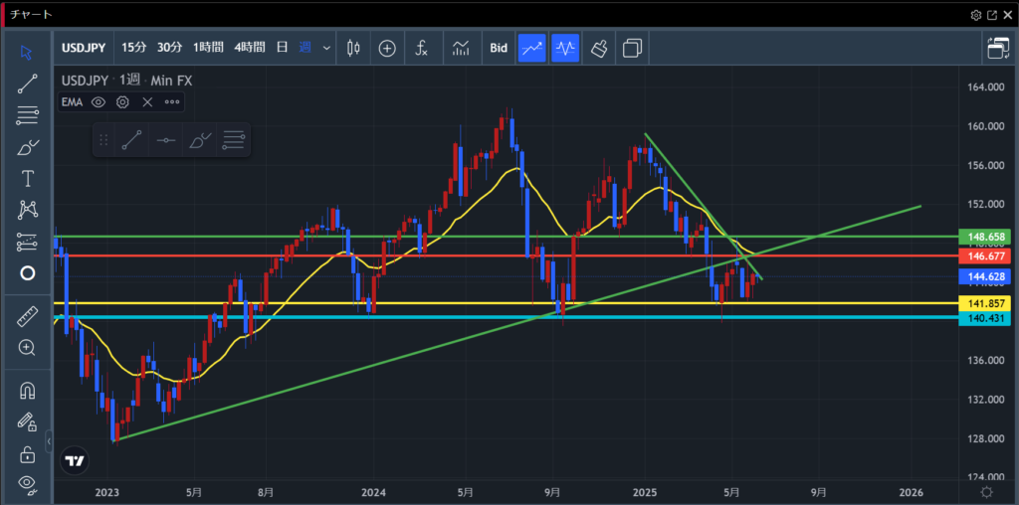Remove the EMA indicator with X
1019x505 pixels.
(147, 102)
